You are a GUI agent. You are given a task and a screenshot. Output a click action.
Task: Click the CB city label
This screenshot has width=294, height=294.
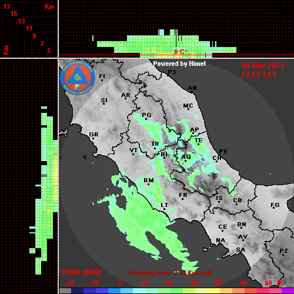pyautogui.click(x=238, y=201)
